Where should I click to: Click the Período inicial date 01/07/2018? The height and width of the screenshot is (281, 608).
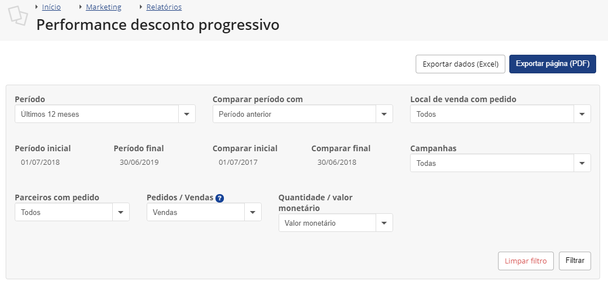tap(41, 163)
